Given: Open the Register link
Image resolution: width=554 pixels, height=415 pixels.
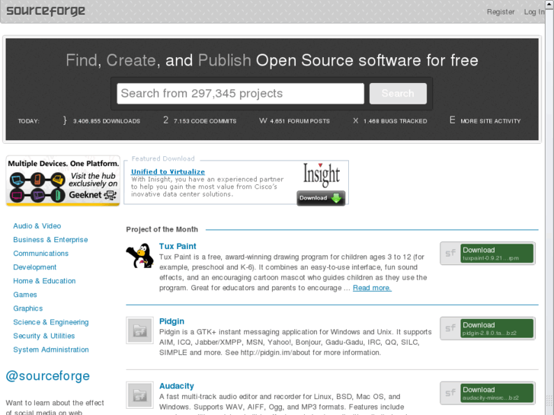Looking at the screenshot, I should tap(501, 11).
